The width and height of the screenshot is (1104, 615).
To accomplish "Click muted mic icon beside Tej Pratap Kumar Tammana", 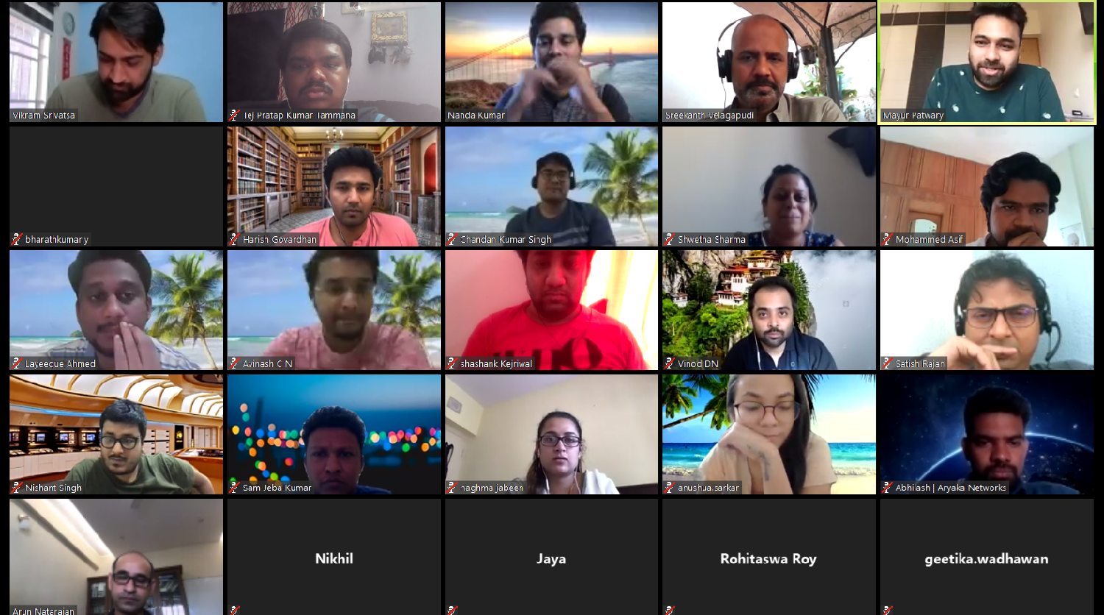I will coord(235,115).
